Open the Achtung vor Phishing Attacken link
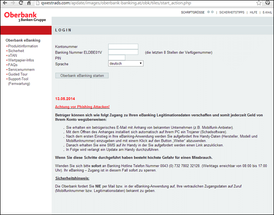 82,107
